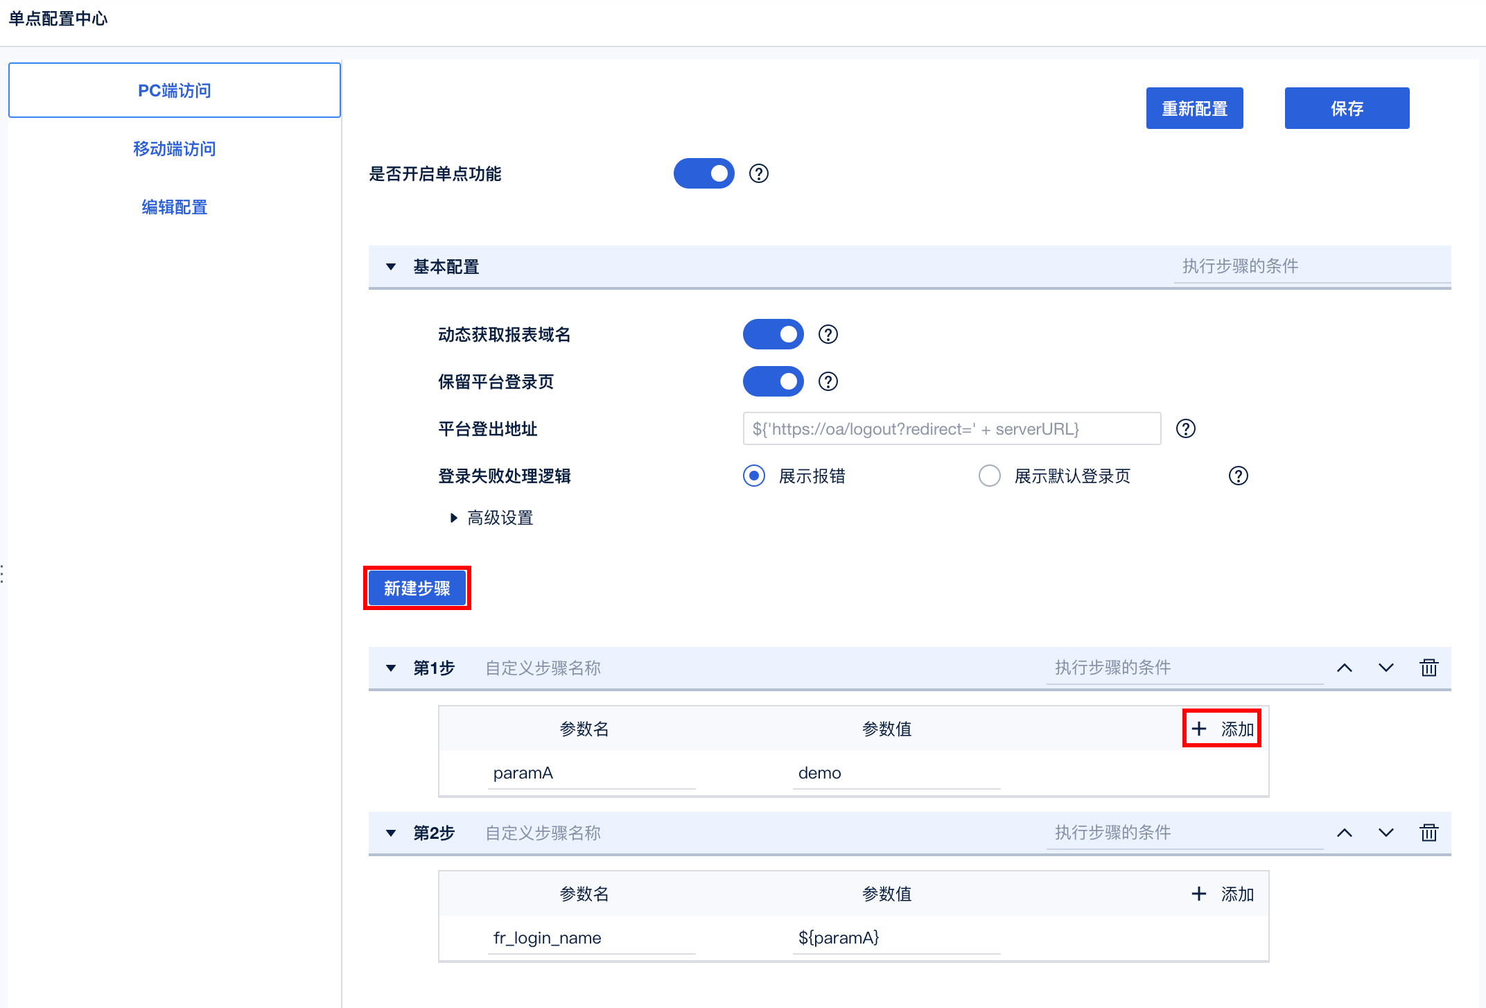Open 编辑配置 tab
This screenshot has width=1486, height=1008.
[175, 207]
